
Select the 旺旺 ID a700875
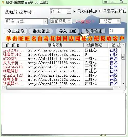pos(10,59)
